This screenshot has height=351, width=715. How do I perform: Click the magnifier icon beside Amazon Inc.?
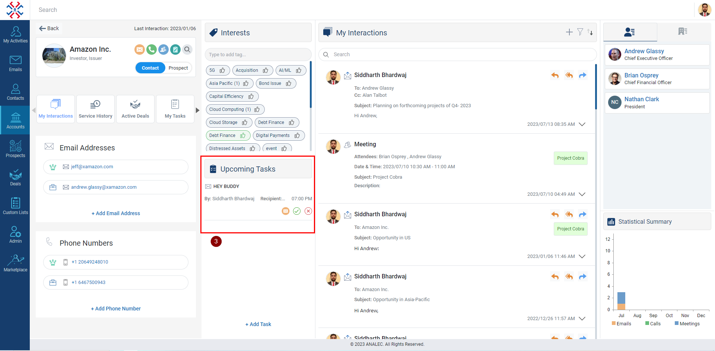pyautogui.click(x=187, y=49)
